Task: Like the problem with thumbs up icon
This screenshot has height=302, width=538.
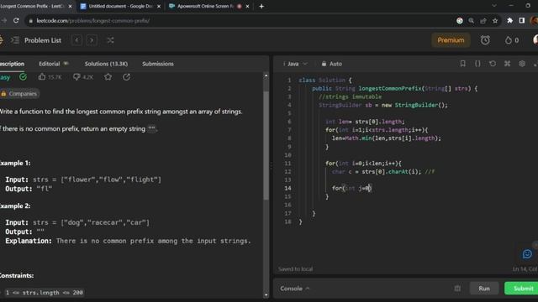Action: point(50,77)
